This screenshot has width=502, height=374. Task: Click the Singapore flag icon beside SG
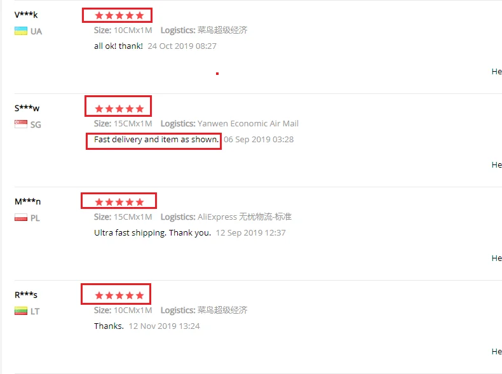(21, 124)
